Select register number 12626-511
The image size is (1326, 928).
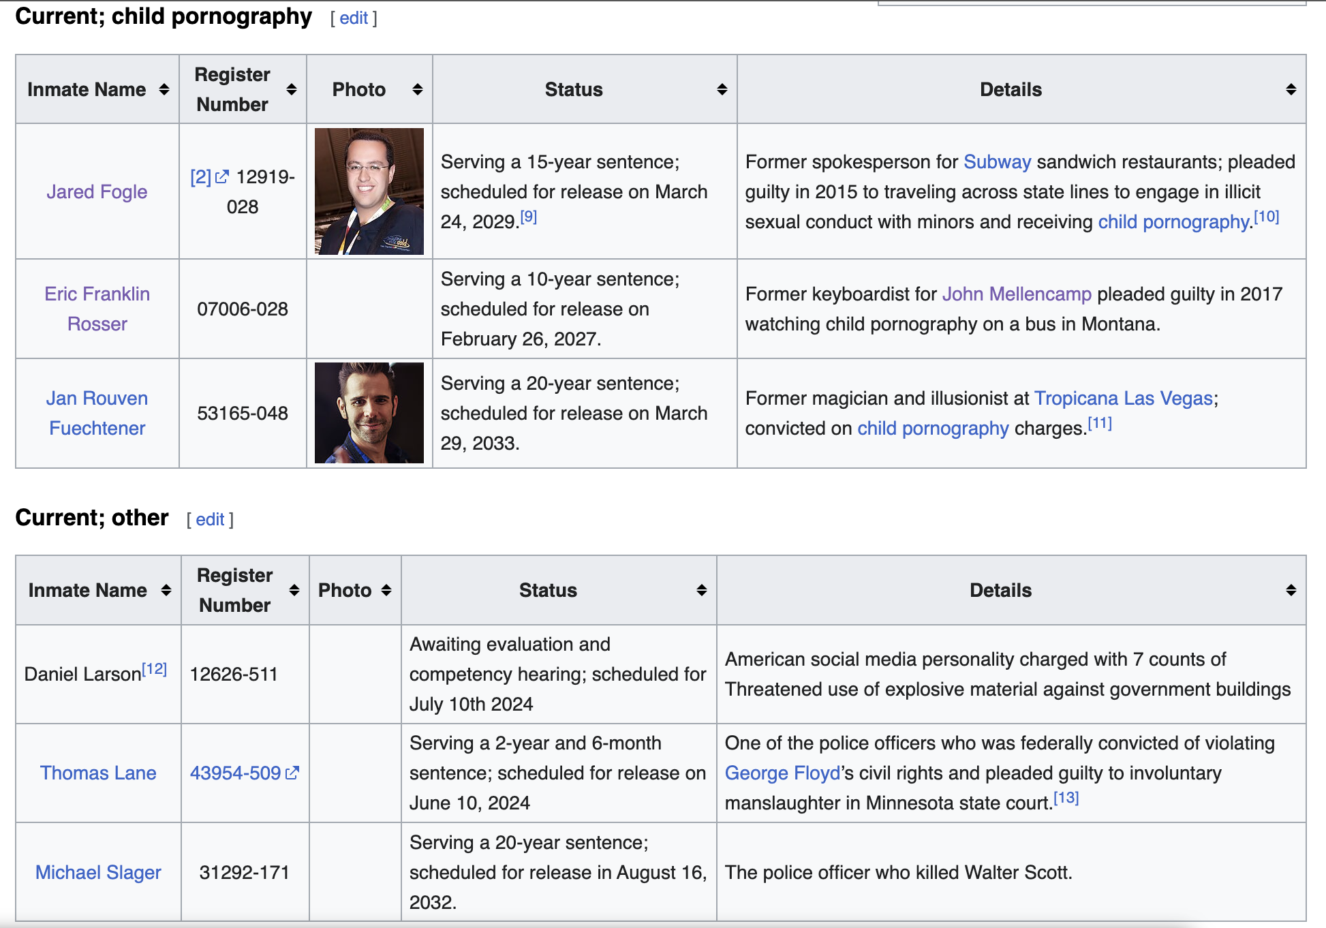point(234,674)
